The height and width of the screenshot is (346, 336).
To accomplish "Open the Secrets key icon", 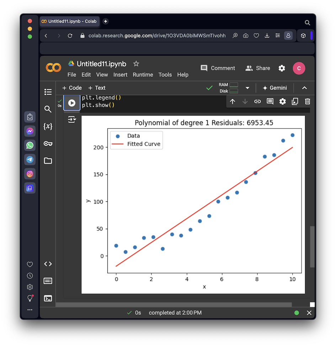I will (48, 144).
